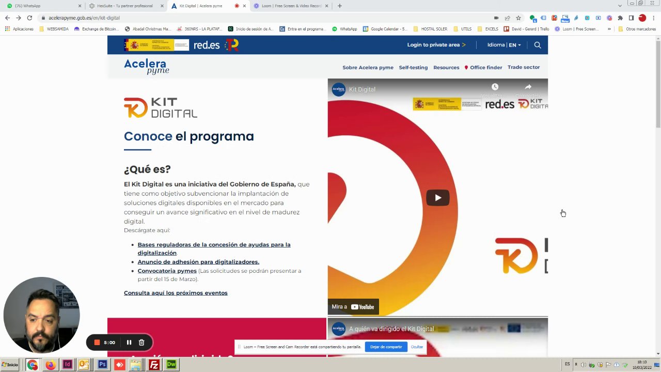661x372 pixels.
Task: Open the Self-testing menu item
Action: tap(413, 68)
